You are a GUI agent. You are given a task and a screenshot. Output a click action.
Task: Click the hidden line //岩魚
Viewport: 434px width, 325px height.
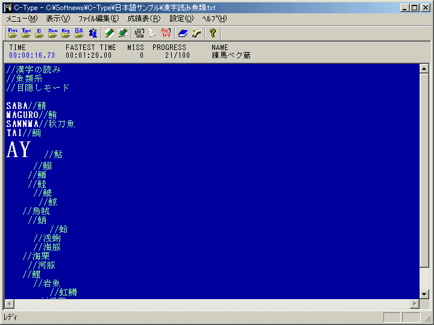(47, 283)
